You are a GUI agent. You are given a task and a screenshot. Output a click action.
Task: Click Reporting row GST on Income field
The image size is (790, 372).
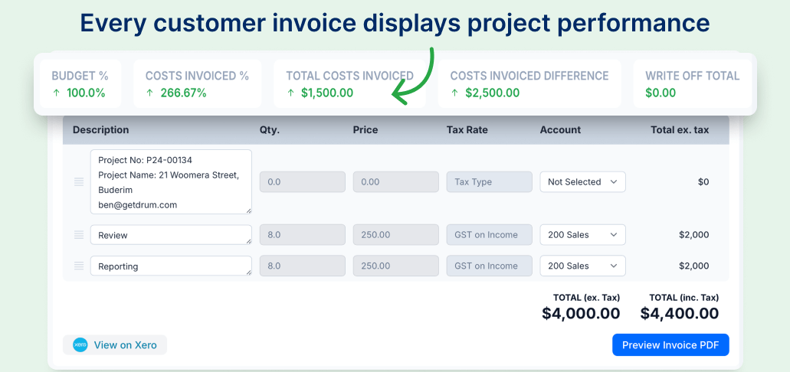point(489,266)
